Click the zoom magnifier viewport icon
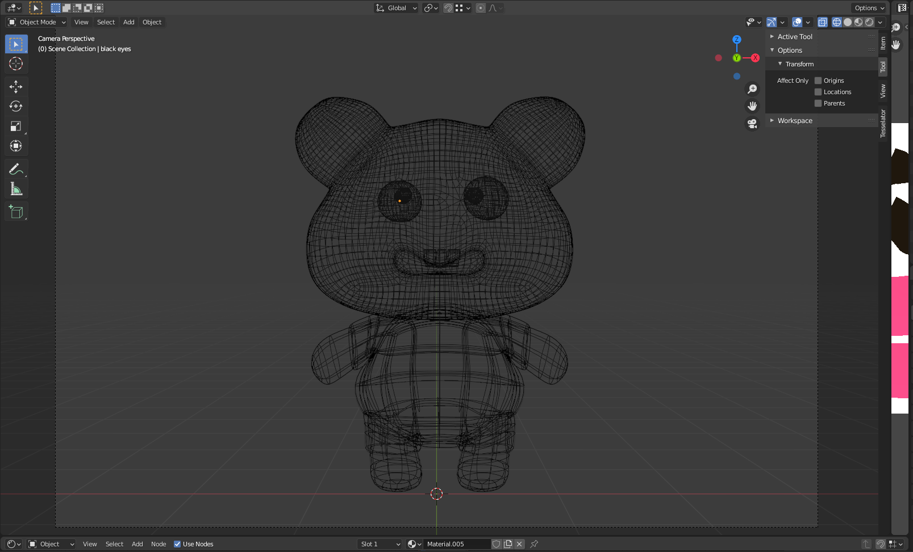913x552 pixels. [752, 89]
